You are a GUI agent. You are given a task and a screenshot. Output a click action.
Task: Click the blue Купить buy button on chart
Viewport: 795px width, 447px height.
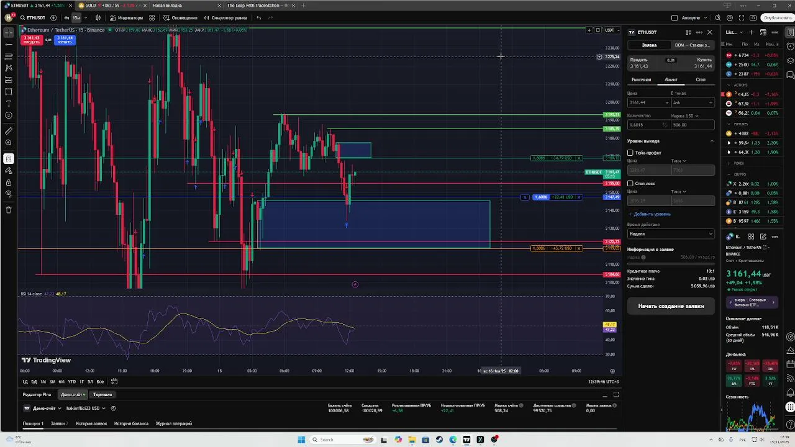pos(65,40)
